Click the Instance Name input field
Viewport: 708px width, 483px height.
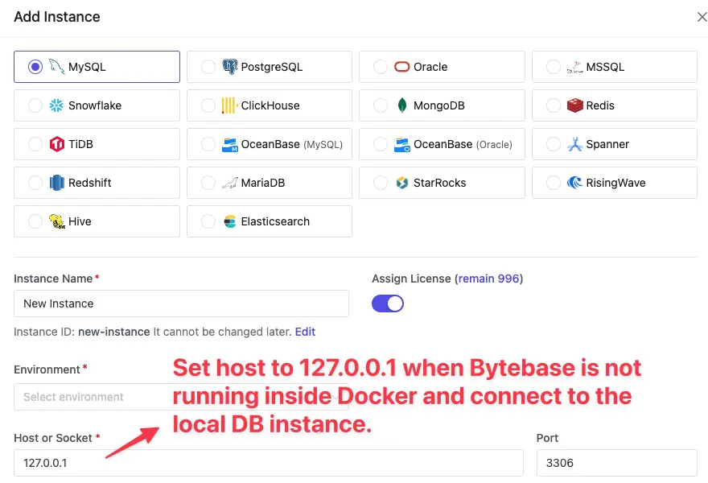click(181, 303)
